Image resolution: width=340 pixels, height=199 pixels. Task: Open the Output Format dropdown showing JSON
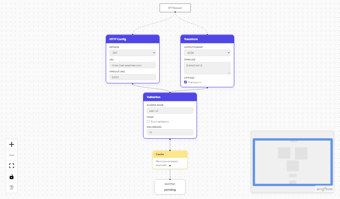click(x=207, y=53)
